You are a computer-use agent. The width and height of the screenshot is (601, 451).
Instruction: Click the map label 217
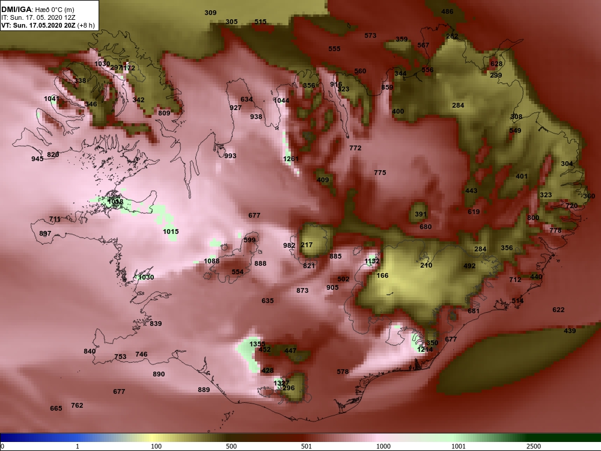click(x=307, y=245)
